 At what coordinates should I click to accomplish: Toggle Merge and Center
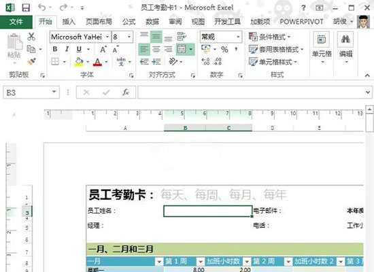(182, 49)
